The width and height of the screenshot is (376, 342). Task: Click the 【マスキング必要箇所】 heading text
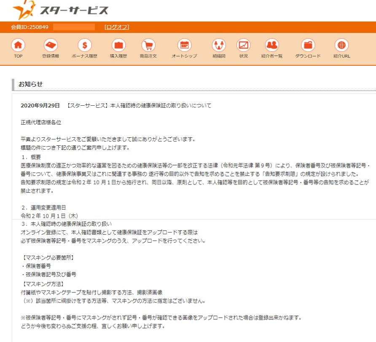[44, 258]
